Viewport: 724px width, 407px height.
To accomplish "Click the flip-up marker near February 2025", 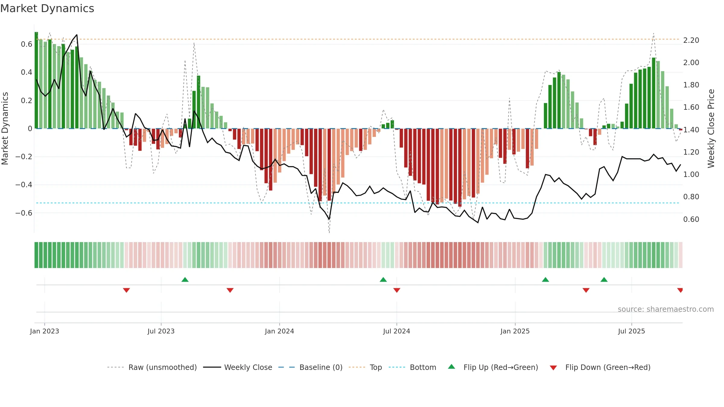I will (x=545, y=279).
